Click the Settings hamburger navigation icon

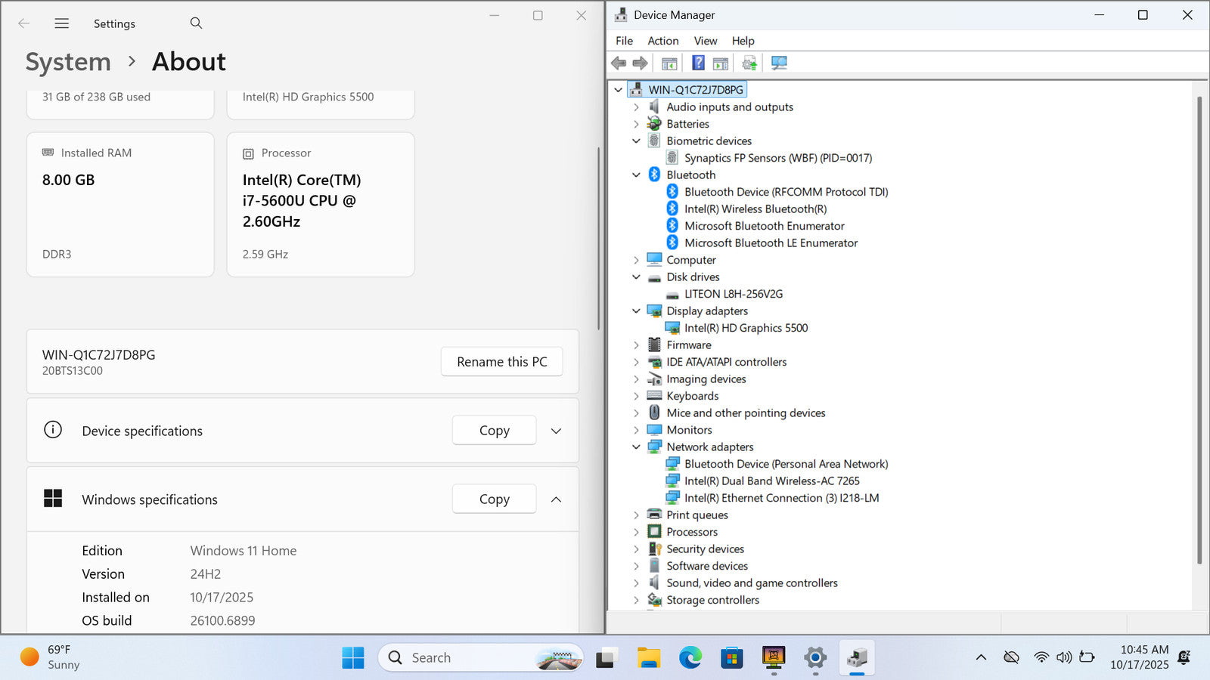62,23
